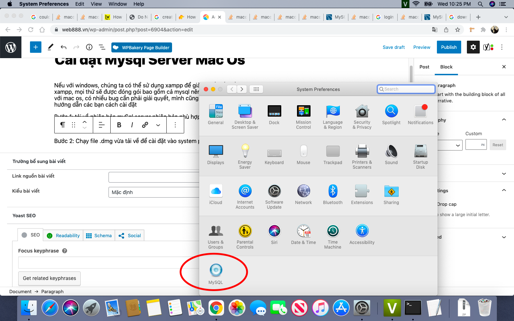Open Displays preferences
This screenshot has width=514, height=321.
click(216, 155)
